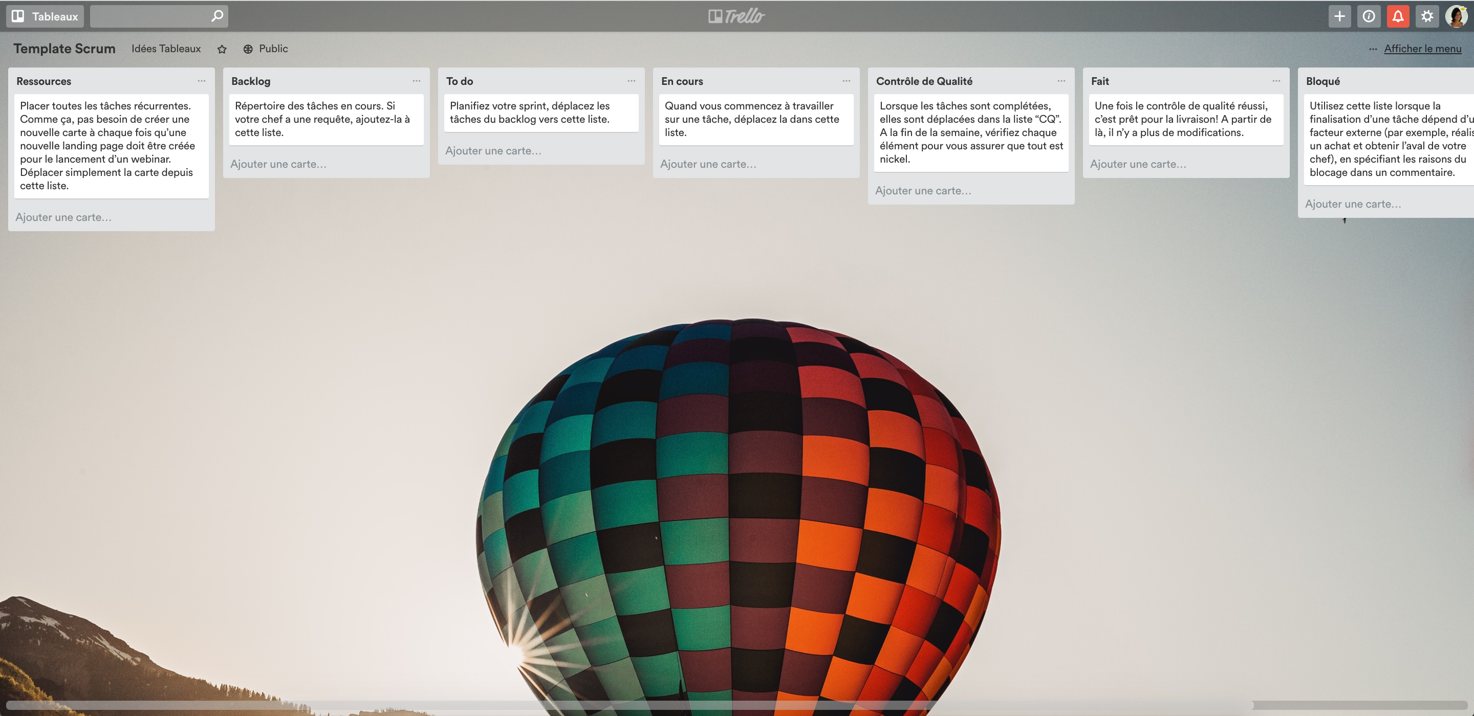1474x716 pixels.
Task: Click Ajouter une carte in En cours
Action: [x=708, y=163]
